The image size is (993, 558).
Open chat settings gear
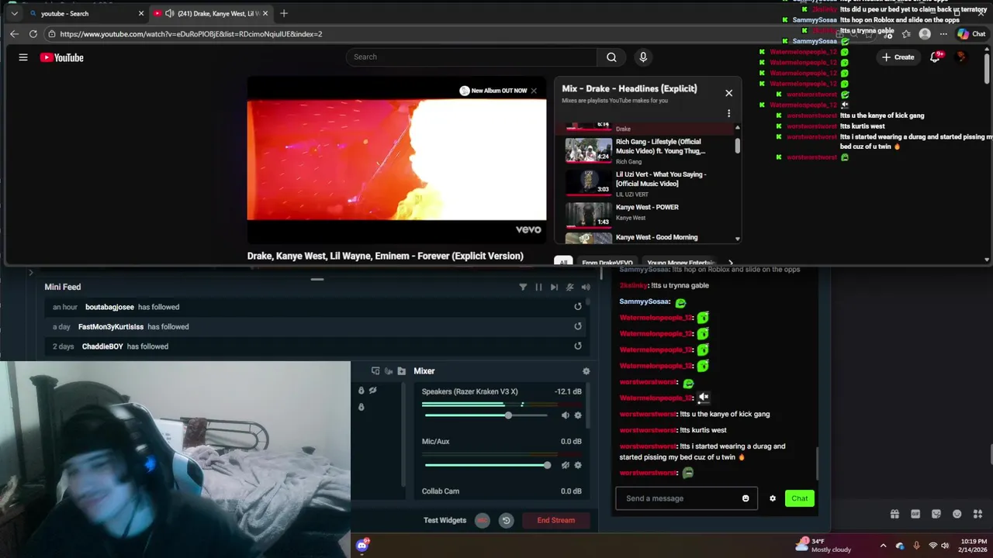click(773, 498)
